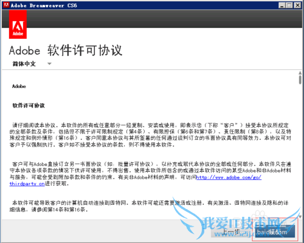Click the scrollbar up arrow
304x243 pixels.
tap(300, 73)
